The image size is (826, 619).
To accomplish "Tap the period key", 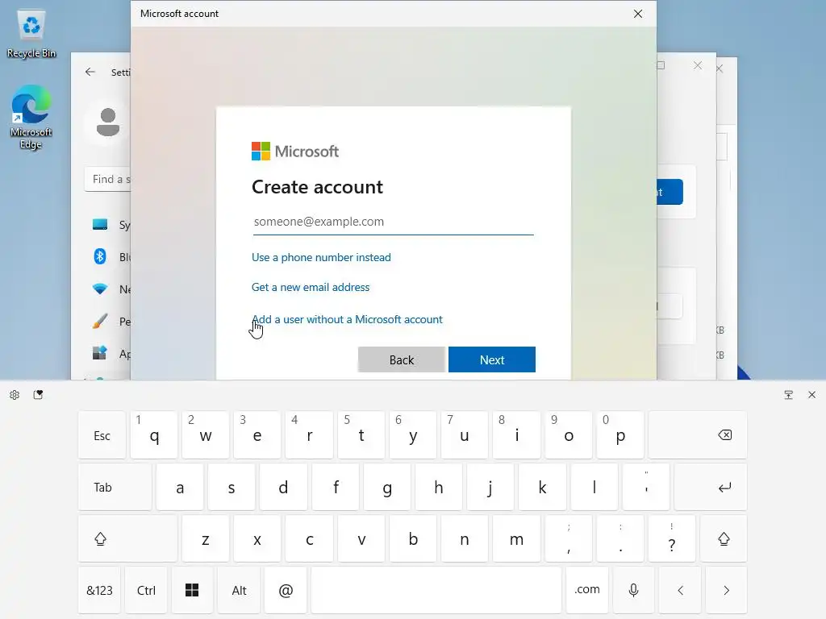I will click(620, 538).
